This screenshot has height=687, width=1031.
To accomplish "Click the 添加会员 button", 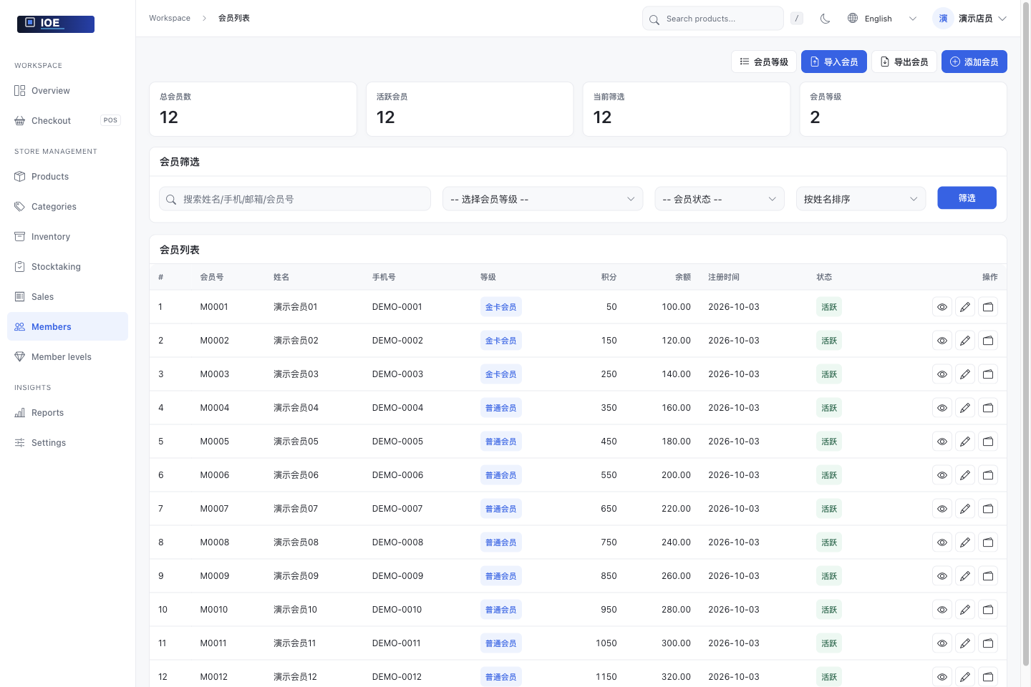I will (x=974, y=62).
